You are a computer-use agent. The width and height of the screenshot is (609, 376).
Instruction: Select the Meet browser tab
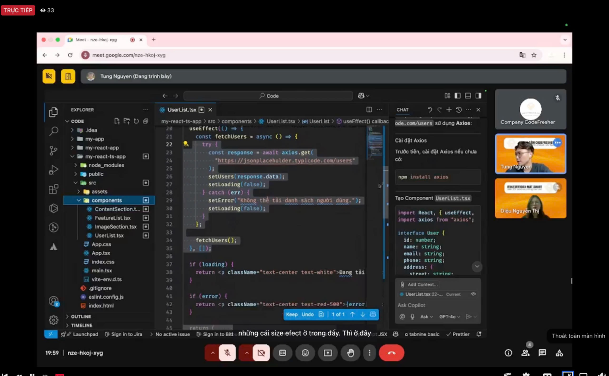tap(105, 40)
